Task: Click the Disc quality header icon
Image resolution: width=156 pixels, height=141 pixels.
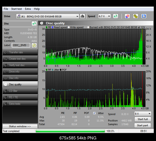Action: (42, 23)
